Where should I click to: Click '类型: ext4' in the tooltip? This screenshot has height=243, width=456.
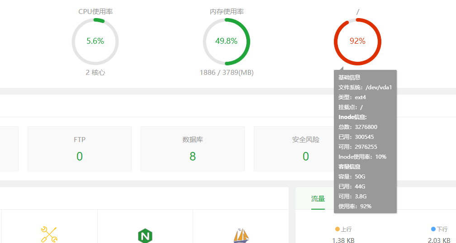(x=352, y=97)
